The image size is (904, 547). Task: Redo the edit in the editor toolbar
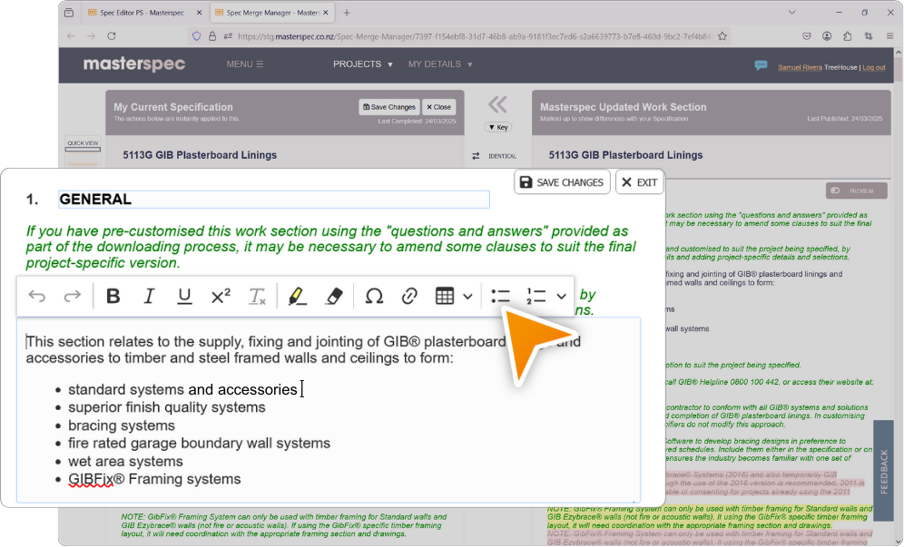pyautogui.click(x=72, y=297)
